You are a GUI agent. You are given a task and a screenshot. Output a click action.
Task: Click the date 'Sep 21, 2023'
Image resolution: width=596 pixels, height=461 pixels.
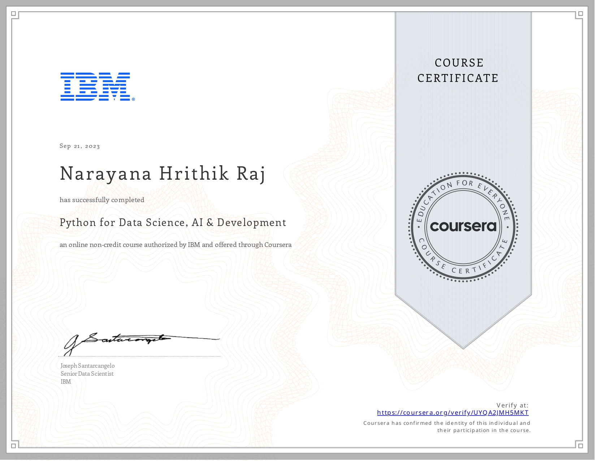pos(80,146)
